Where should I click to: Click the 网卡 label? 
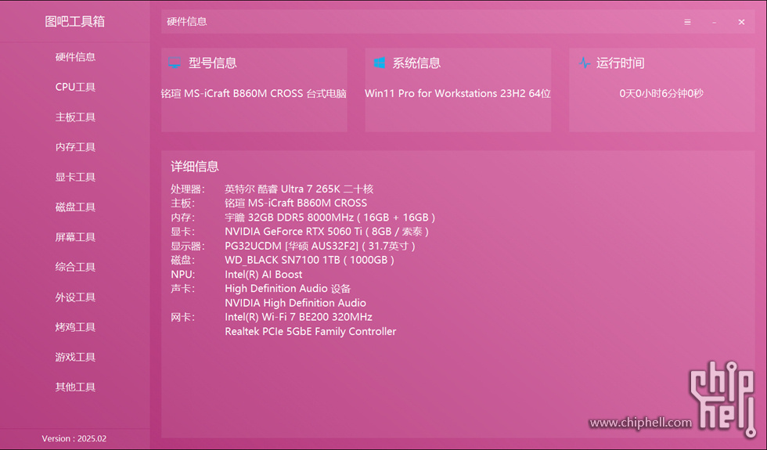(183, 317)
